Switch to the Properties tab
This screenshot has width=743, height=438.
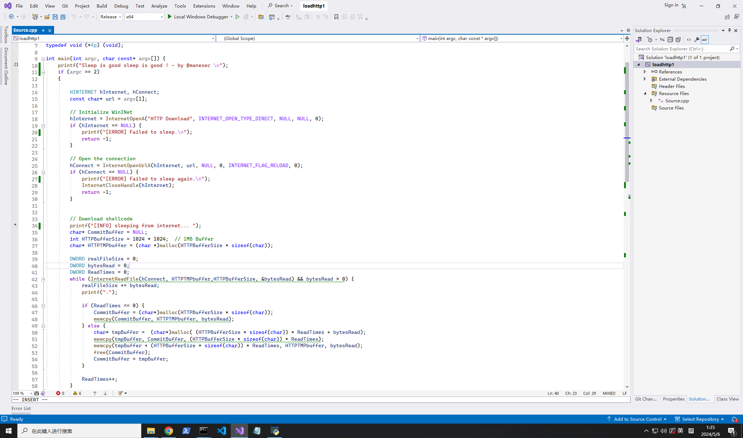pyautogui.click(x=673, y=399)
